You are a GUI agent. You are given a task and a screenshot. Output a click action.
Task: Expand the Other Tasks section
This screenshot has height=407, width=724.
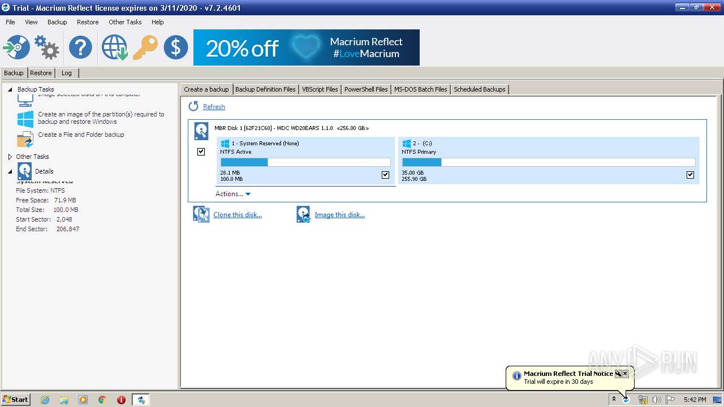tap(10, 157)
